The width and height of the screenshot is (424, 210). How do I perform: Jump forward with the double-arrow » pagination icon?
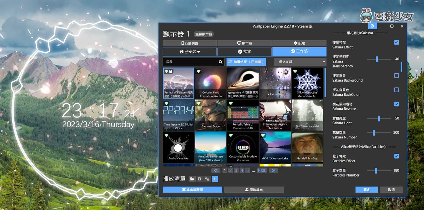(x=273, y=170)
